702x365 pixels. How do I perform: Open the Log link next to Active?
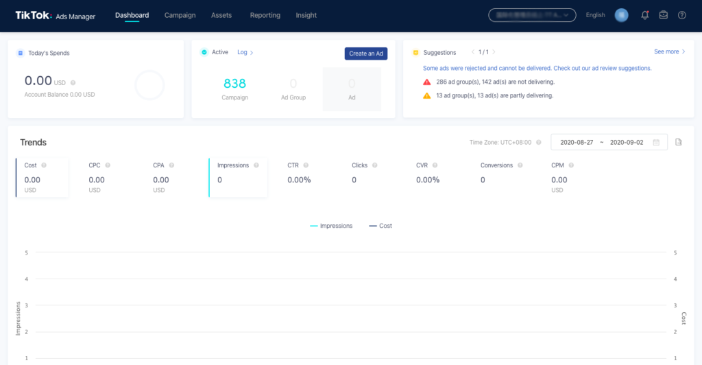pyautogui.click(x=245, y=52)
